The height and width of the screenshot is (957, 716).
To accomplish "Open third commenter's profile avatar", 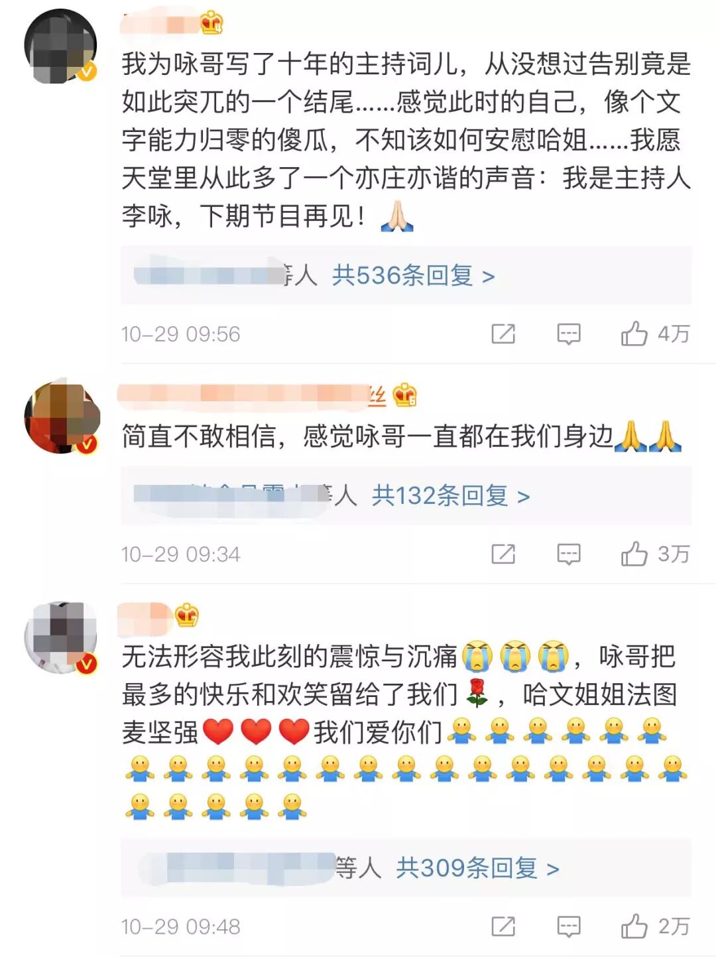I will coord(60,637).
